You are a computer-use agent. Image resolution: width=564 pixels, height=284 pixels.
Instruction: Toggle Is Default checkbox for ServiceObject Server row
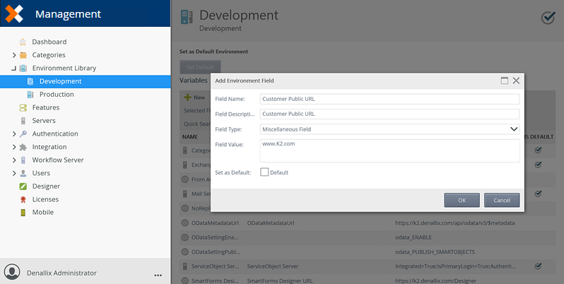[538, 266]
